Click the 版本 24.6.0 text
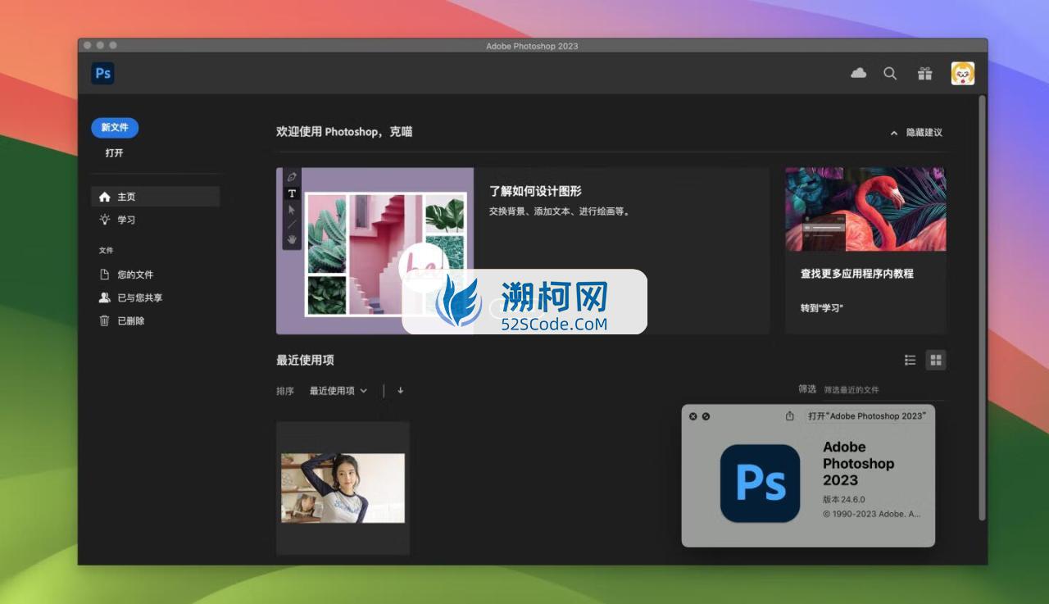Viewport: 1049px width, 604px height. tap(844, 499)
